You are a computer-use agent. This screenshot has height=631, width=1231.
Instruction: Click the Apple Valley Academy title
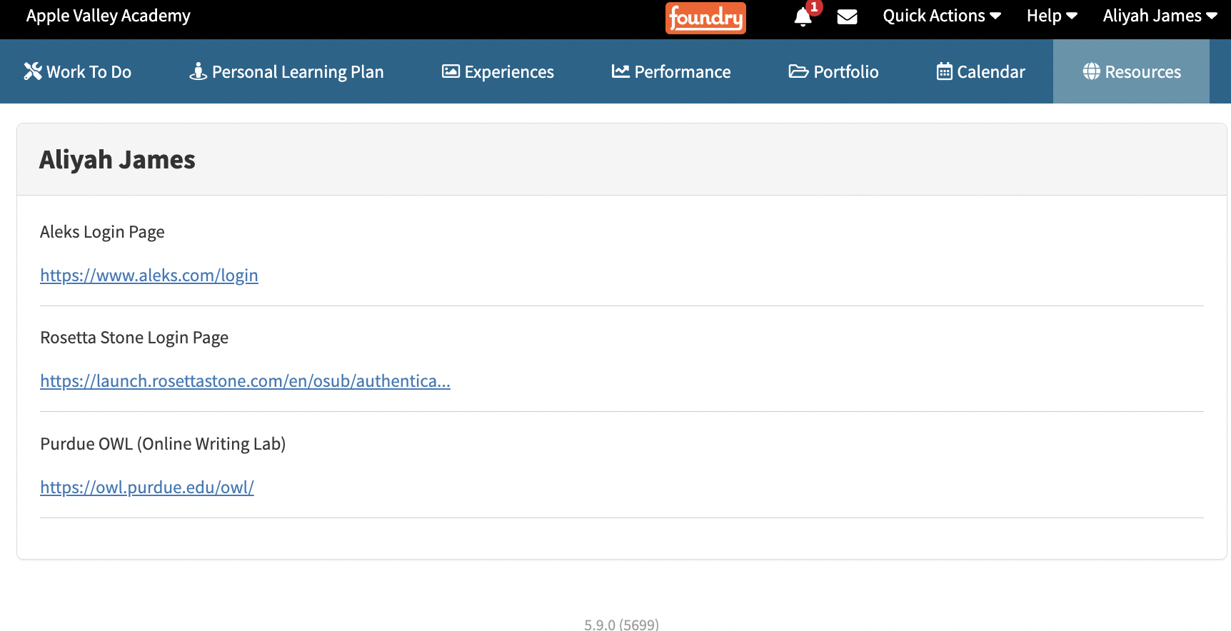109,16
